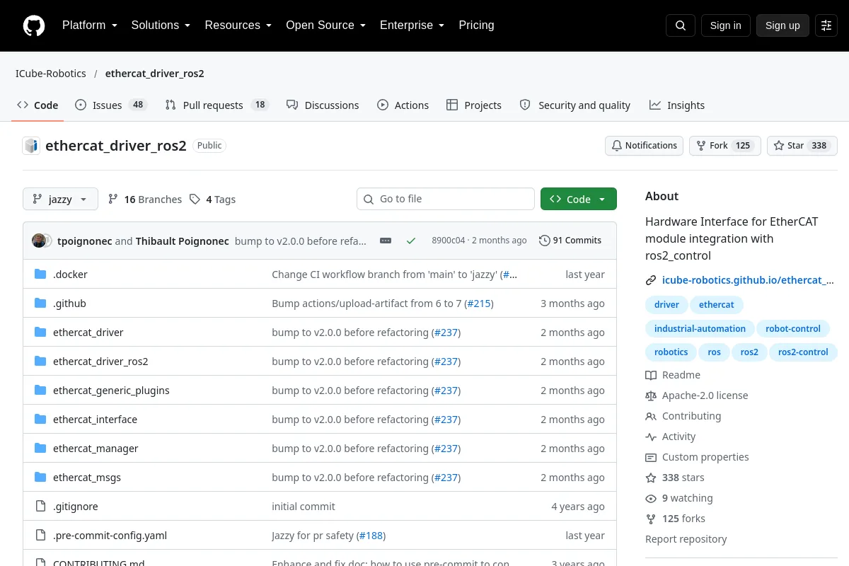Click the Sign in button

pos(725,25)
